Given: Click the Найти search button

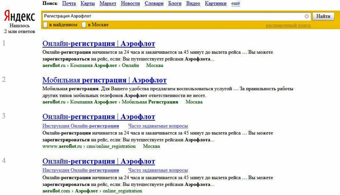Looking at the screenshot, I should coord(323,16).
